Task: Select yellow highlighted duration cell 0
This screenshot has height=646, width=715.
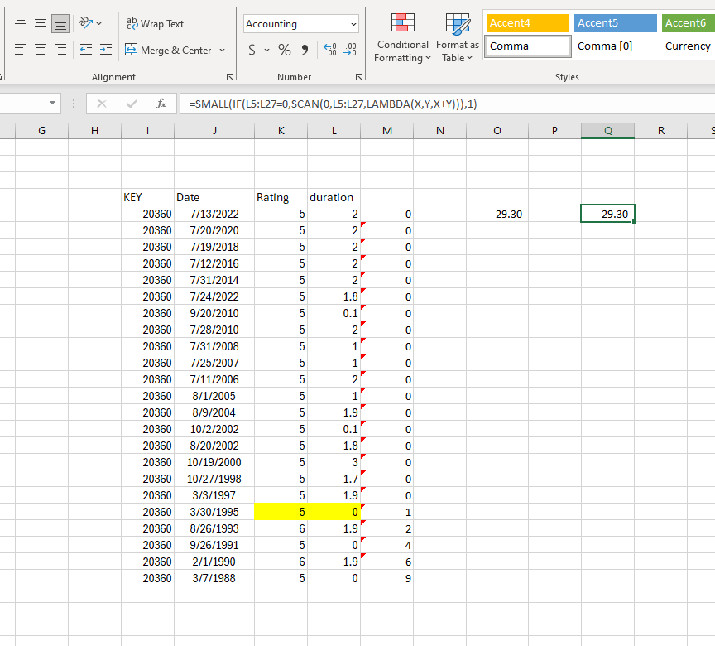Action: click(x=334, y=512)
